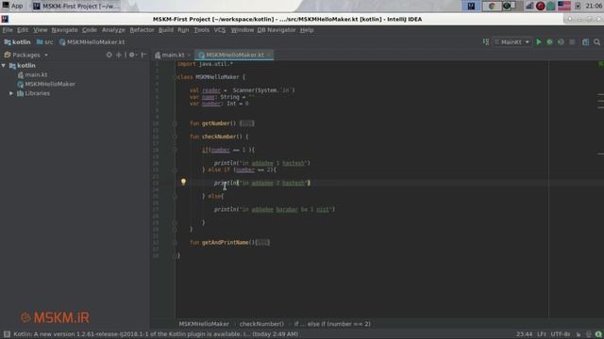The width and height of the screenshot is (604, 339).
Task: Open the App menu in the system panel
Action: [x=12, y=6]
